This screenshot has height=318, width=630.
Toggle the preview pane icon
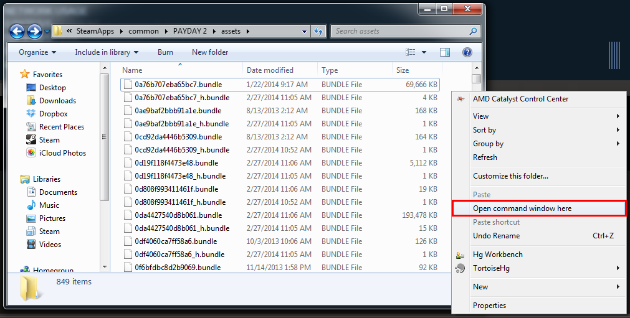445,52
